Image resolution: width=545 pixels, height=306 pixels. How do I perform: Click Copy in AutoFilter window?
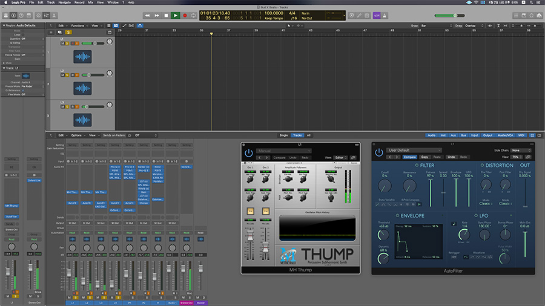point(424,157)
